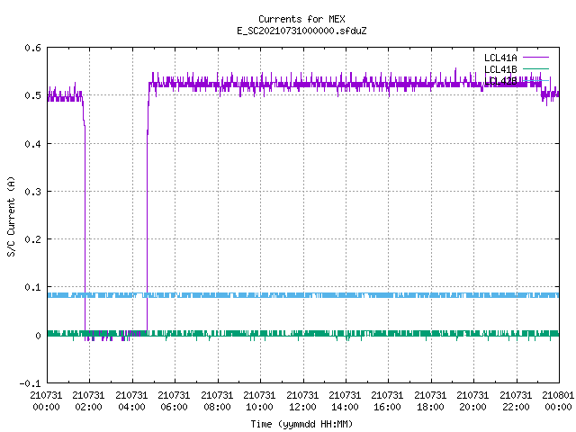Viewport: 576px width, 432px height.
Task: Click the x-axis tick '210731 04:00'
Action: [x=131, y=401]
